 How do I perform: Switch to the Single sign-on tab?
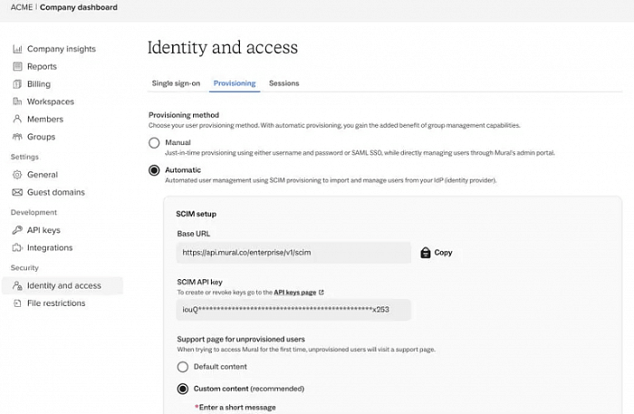tap(176, 83)
